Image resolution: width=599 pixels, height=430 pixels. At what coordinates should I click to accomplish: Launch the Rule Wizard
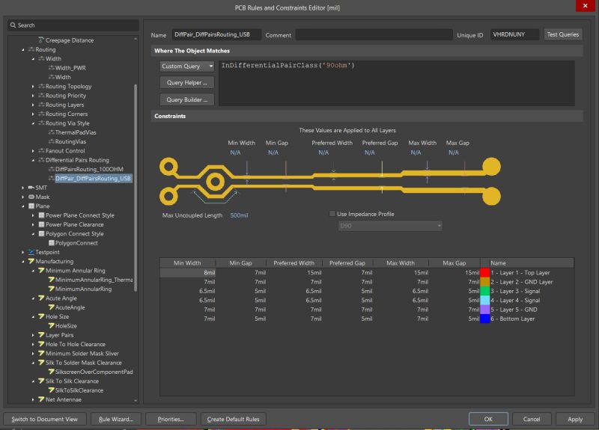click(116, 419)
